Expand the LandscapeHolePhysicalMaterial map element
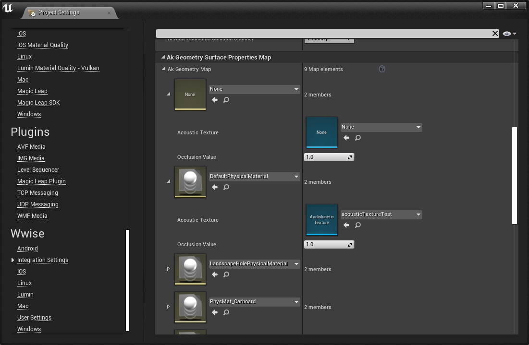Image resolution: width=529 pixels, height=345 pixels. coord(168,269)
